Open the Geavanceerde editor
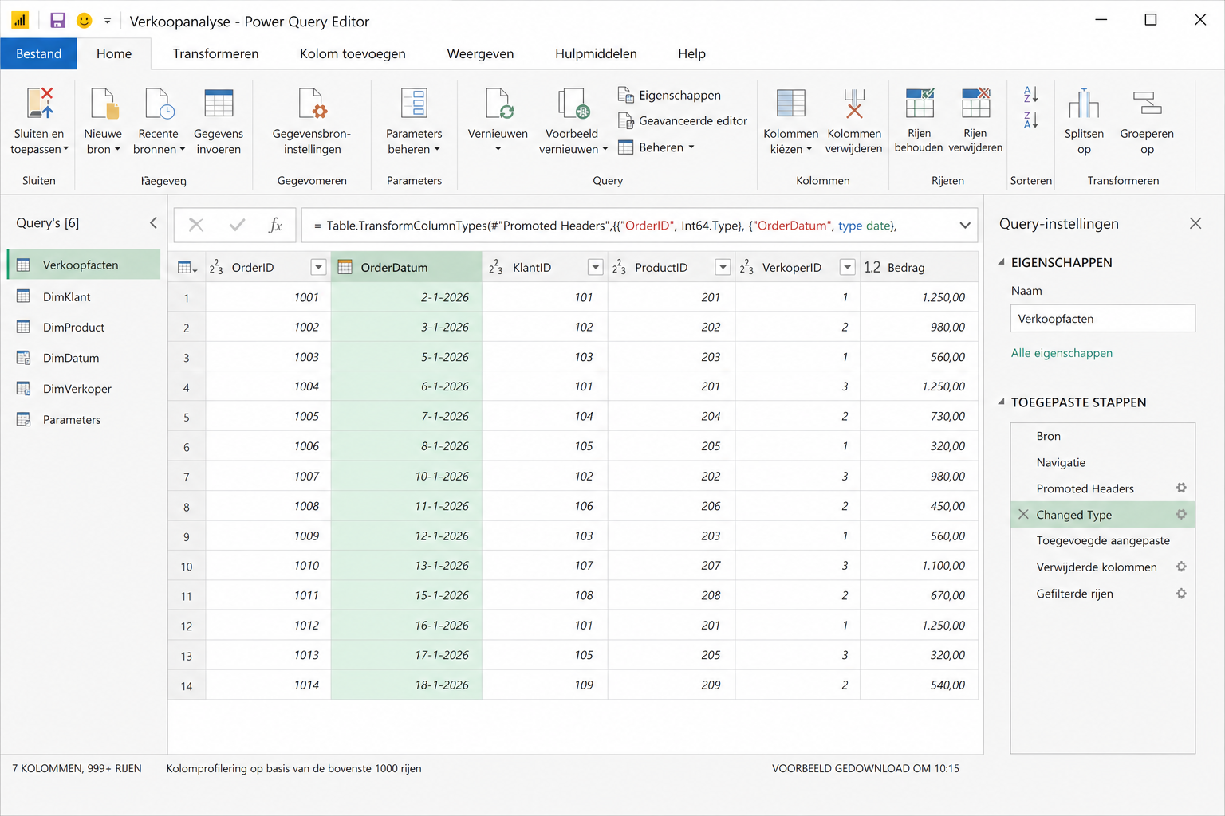This screenshot has height=816, width=1225. coord(683,121)
